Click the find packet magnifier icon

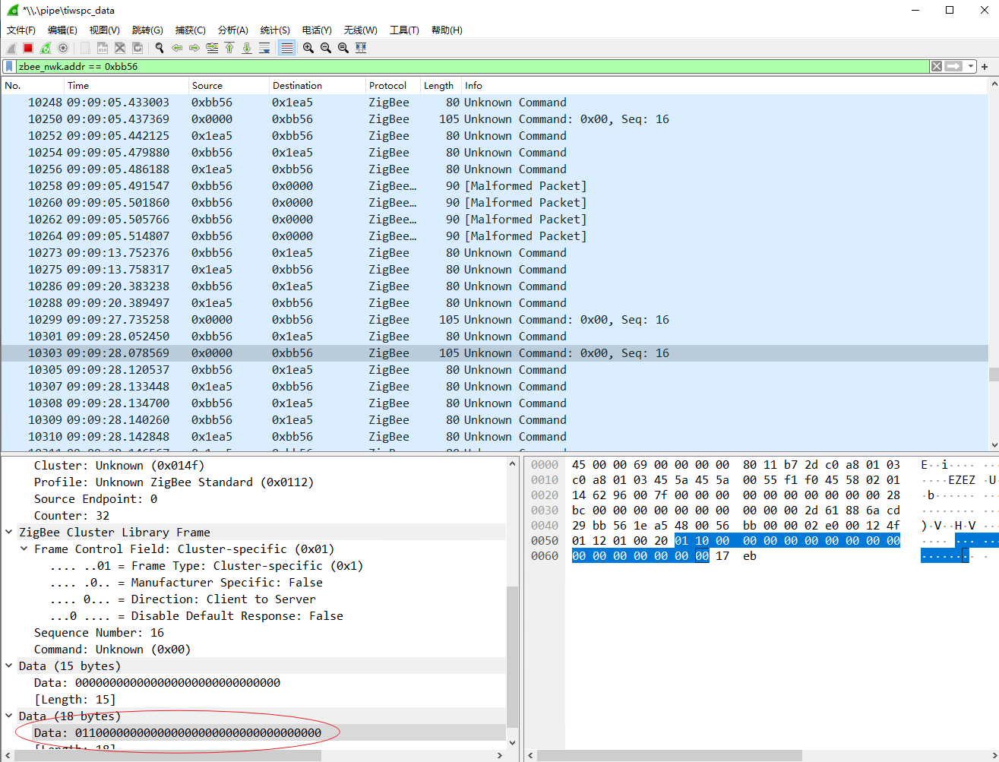click(159, 47)
